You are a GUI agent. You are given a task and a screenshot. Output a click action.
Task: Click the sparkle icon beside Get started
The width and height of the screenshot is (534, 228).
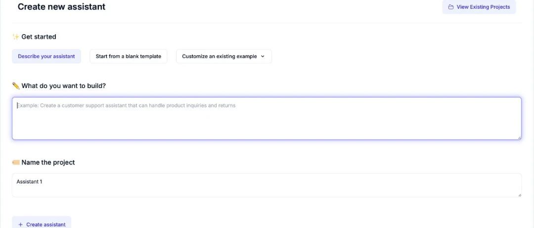pyautogui.click(x=15, y=37)
